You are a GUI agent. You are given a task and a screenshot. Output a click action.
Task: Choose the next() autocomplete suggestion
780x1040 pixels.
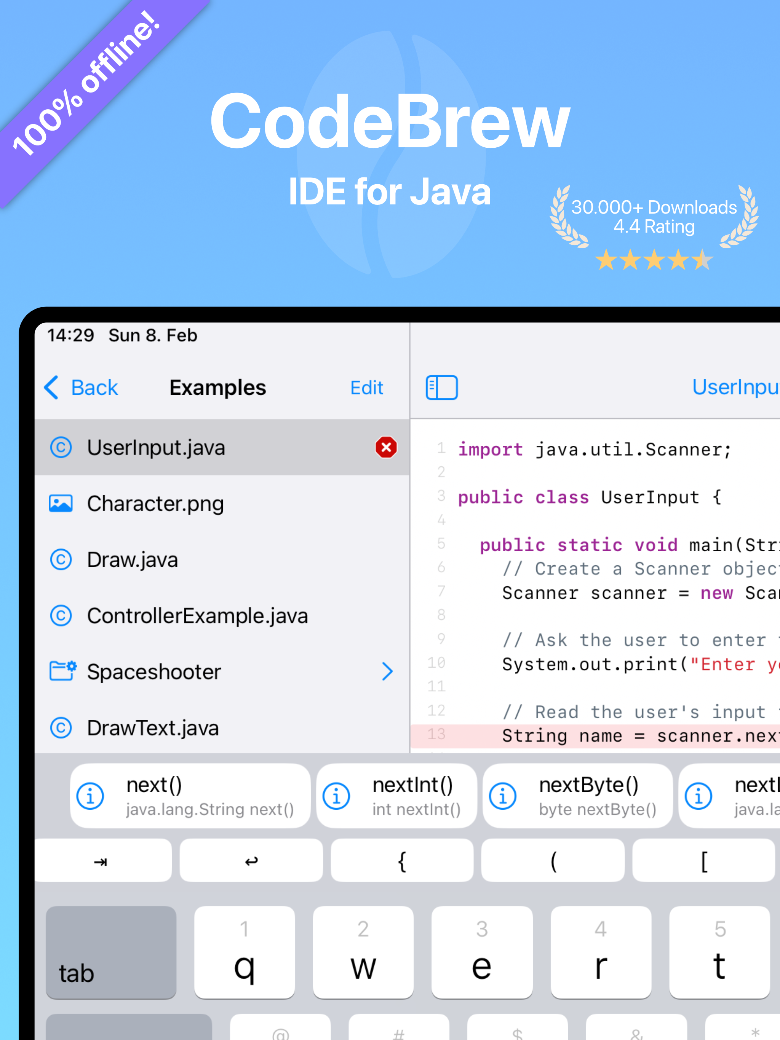tap(190, 796)
